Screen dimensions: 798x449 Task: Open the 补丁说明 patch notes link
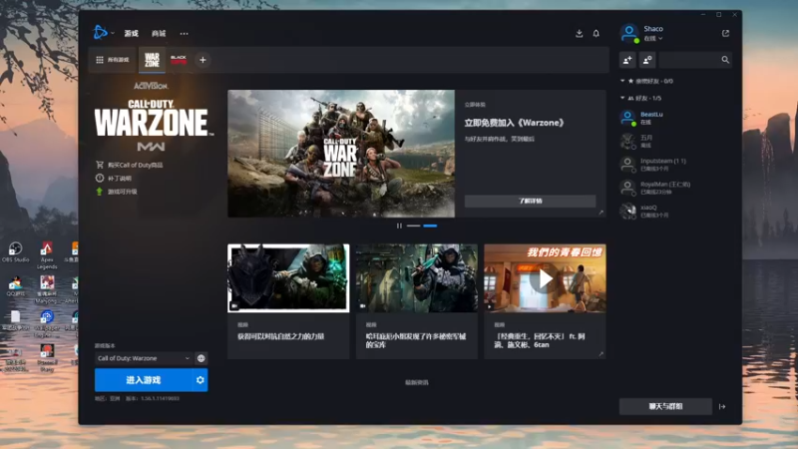coord(114,179)
